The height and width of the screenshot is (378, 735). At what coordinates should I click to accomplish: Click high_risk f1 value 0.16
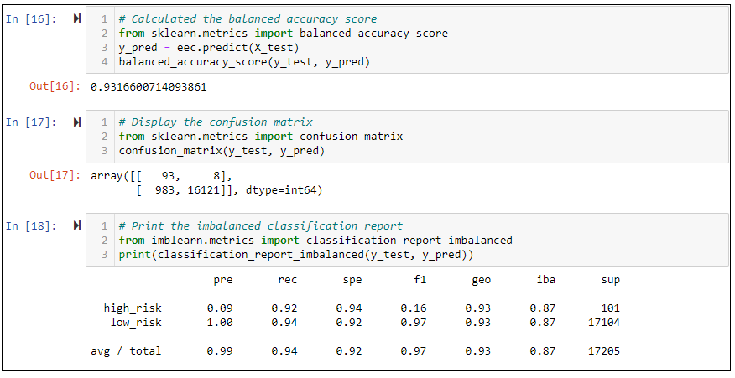[414, 308]
